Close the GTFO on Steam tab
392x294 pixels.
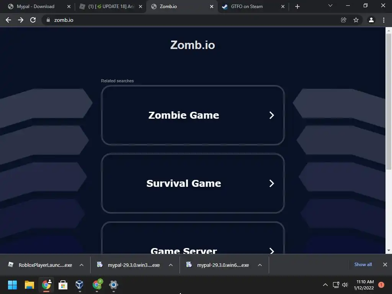(x=283, y=7)
